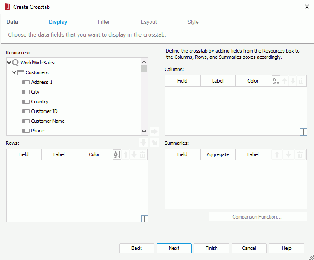This screenshot has height=260, width=314.
Task: Go to the Layout wizard step
Action: (x=148, y=22)
